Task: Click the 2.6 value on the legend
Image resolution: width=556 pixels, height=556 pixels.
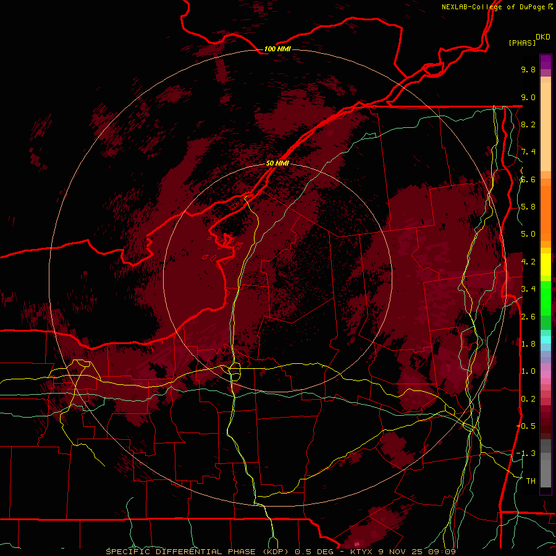Action: tap(528, 317)
